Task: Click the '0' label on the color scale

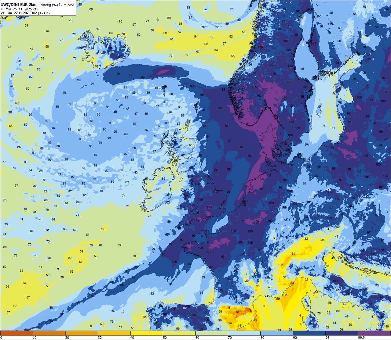Action: (1, 338)
